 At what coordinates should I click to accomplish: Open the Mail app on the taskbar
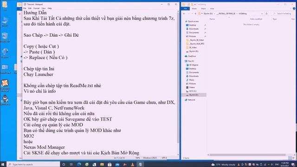point(117,164)
